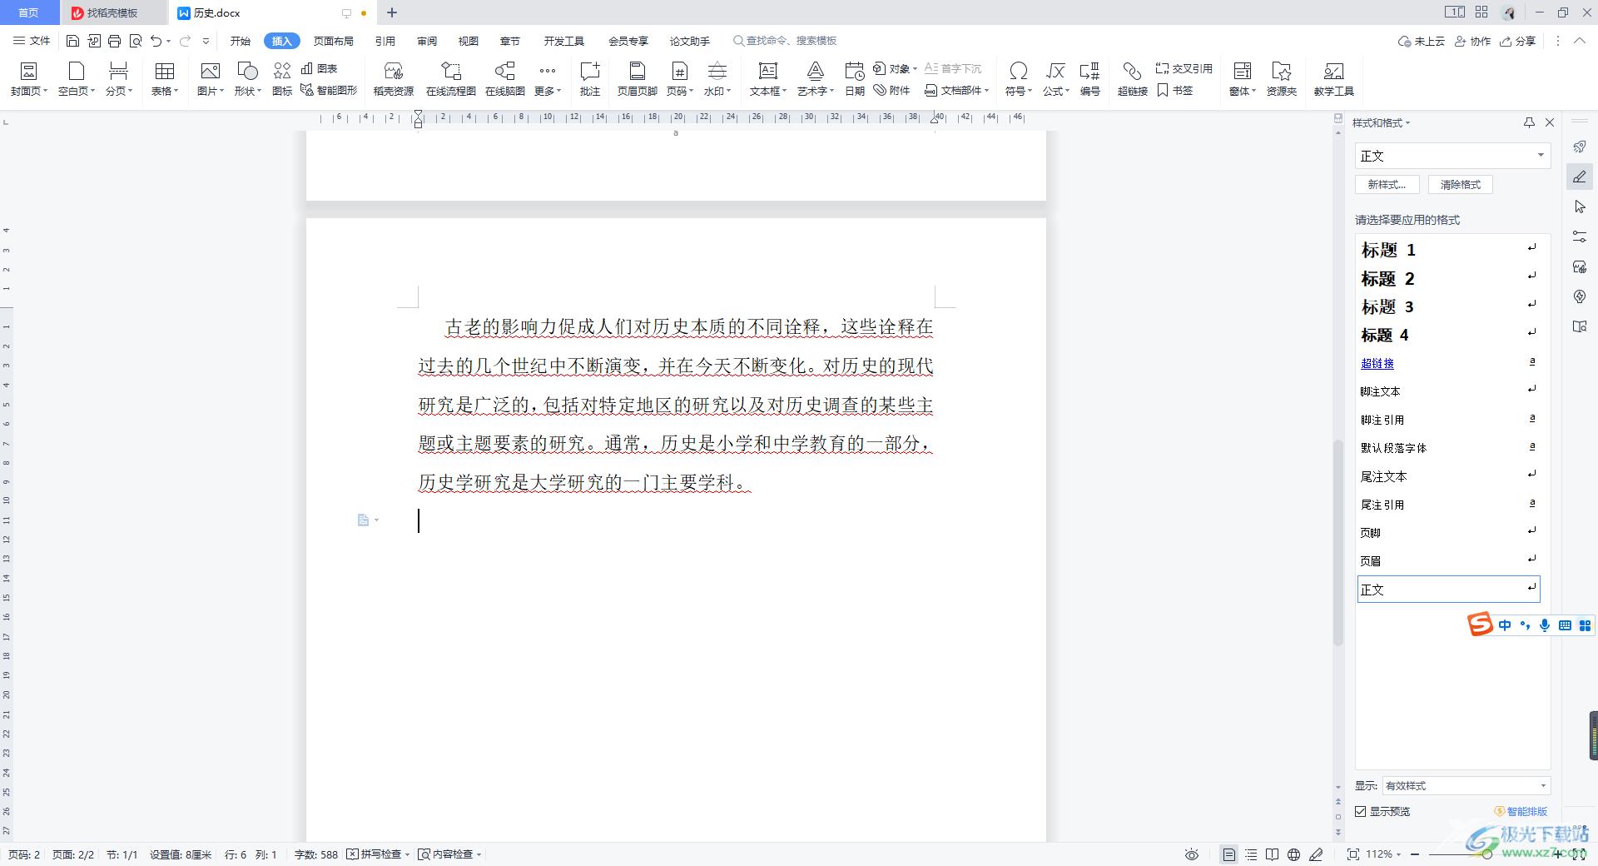The height and width of the screenshot is (866, 1598).
Task: Insert an 附件 attachment
Action: (x=891, y=90)
